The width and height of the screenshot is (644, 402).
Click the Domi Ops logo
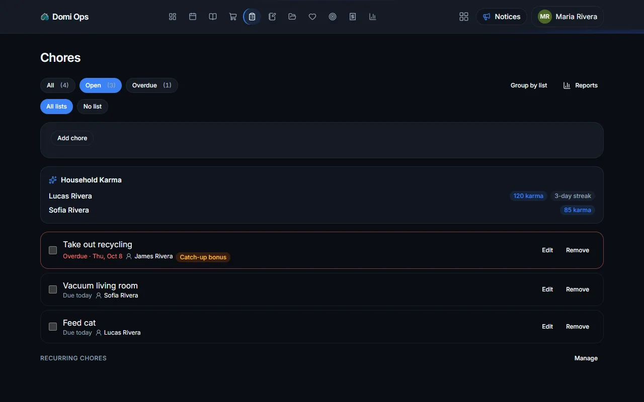tap(65, 17)
